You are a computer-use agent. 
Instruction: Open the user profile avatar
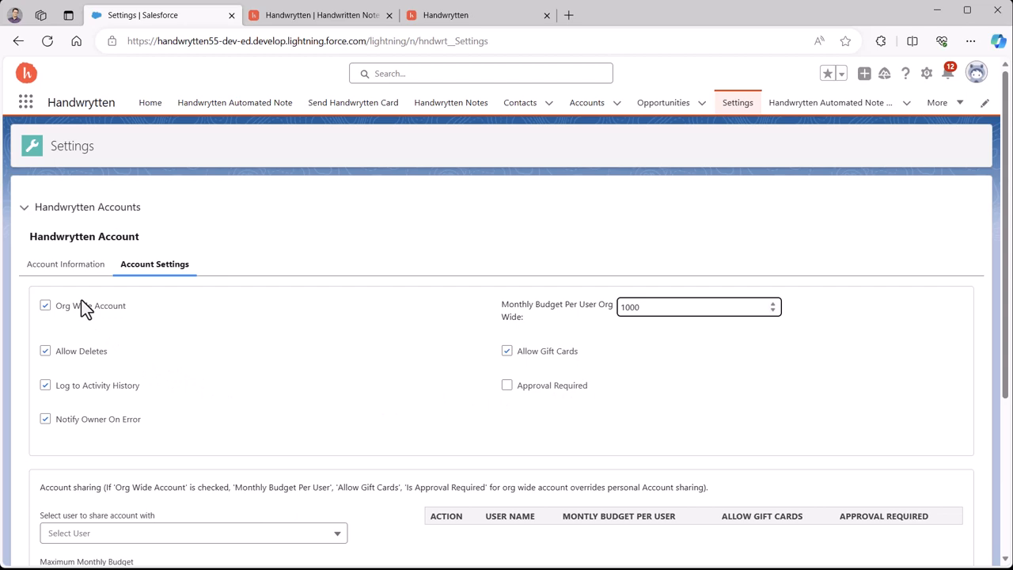point(977,73)
